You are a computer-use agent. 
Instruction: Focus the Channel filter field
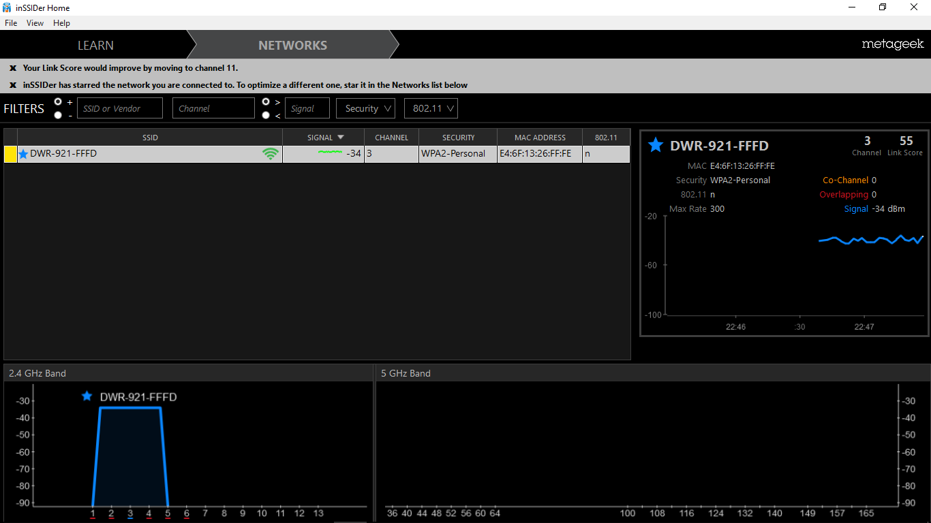click(213, 108)
